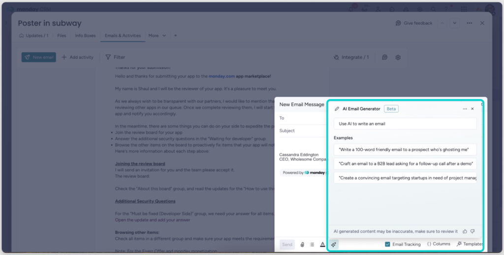This screenshot has height=255, width=504.
Task: Attach a file with paperclip icon
Action: click(x=302, y=244)
